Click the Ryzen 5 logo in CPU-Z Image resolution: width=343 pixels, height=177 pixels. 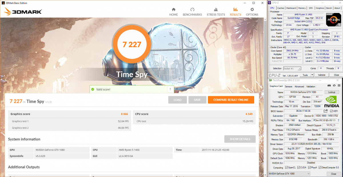coord(333,20)
